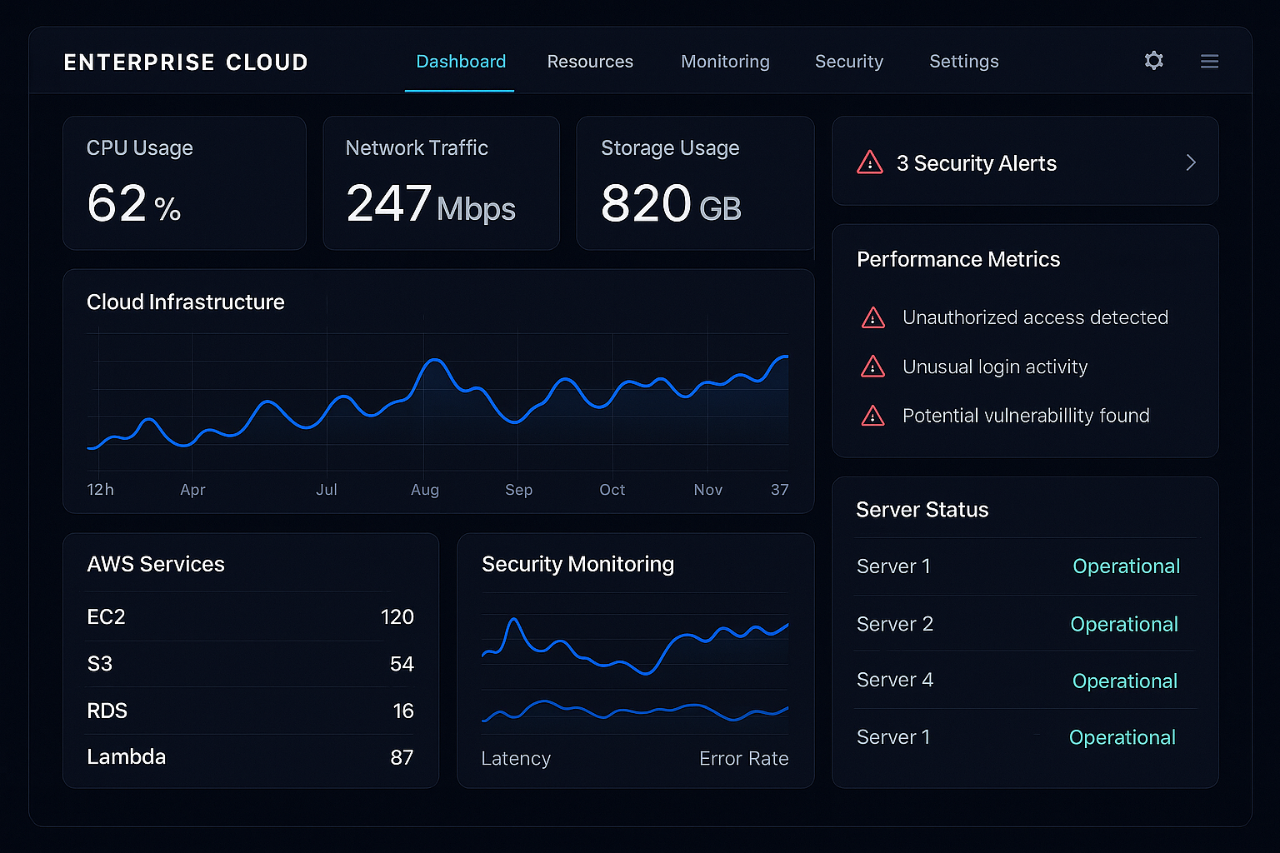Image resolution: width=1280 pixels, height=853 pixels.
Task: Click the S3 count 54
Action: point(402,664)
